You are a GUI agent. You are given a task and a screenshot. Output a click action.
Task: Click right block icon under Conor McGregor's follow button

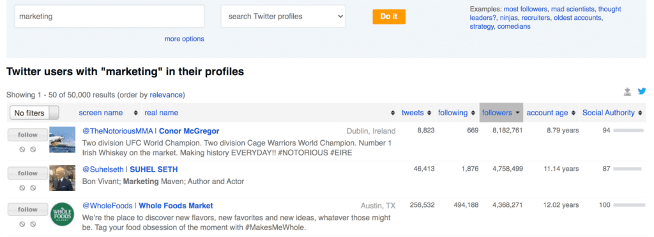33,149
